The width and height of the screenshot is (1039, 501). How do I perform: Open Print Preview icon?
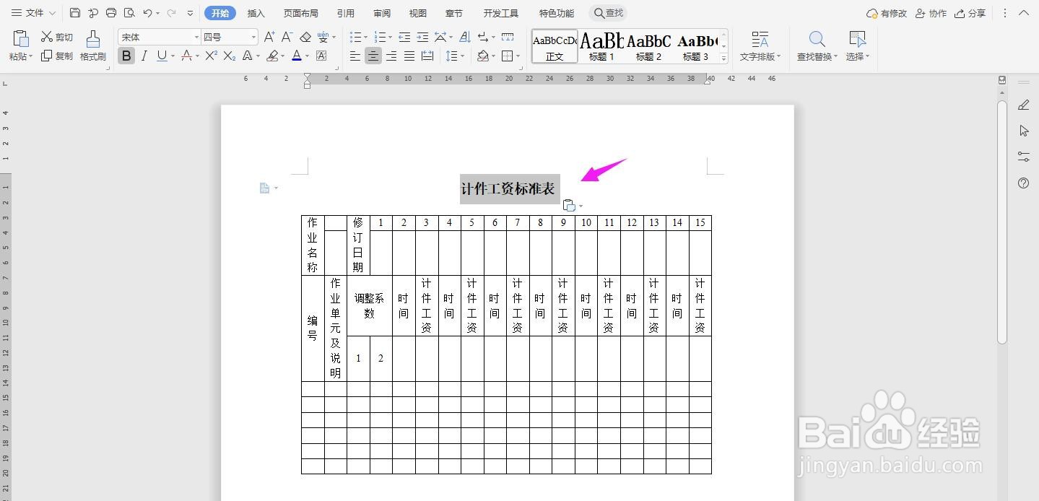coord(129,13)
